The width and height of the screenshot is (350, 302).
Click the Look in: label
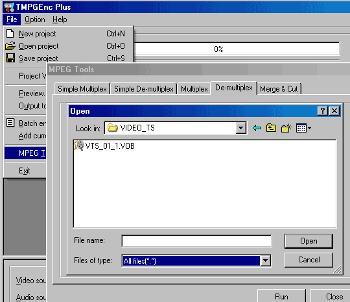(88, 129)
